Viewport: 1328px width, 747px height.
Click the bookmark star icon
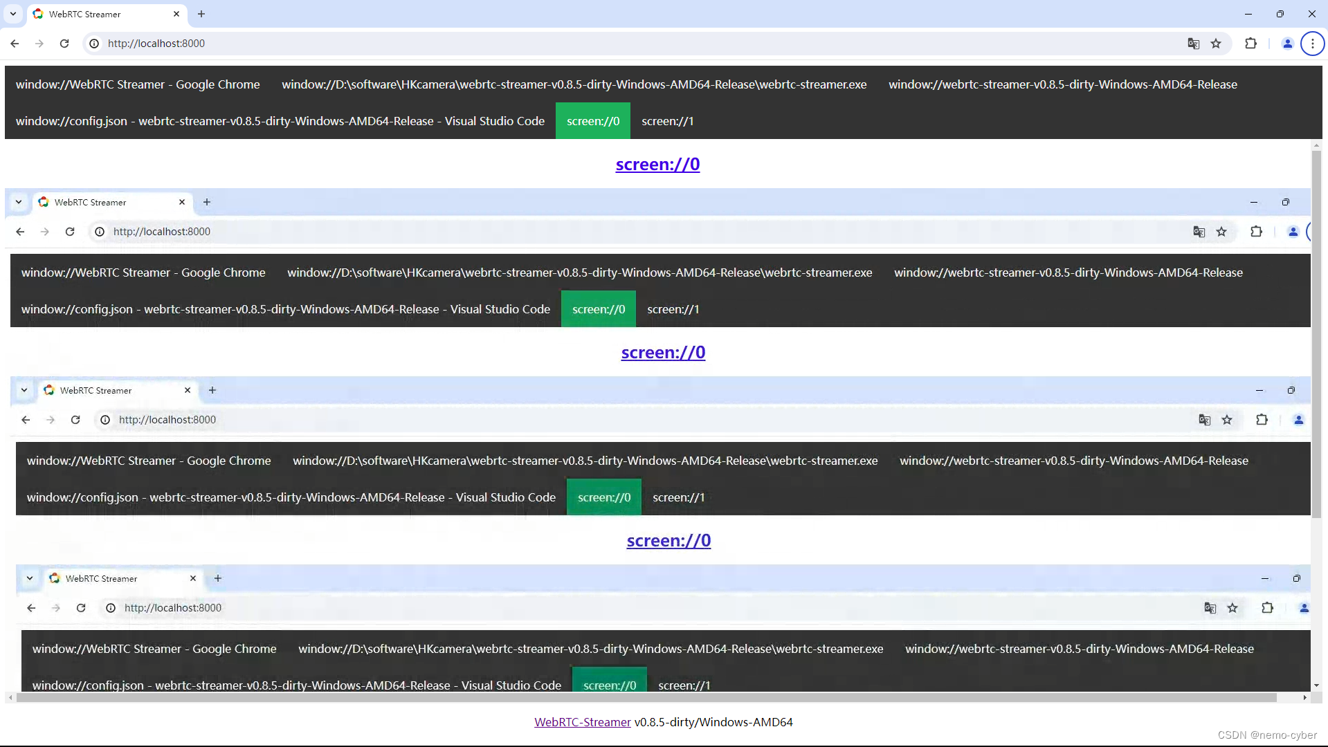pos(1217,43)
